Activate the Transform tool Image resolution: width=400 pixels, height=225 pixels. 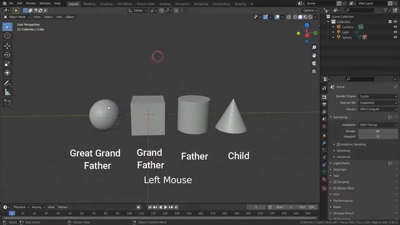click(x=7, y=72)
